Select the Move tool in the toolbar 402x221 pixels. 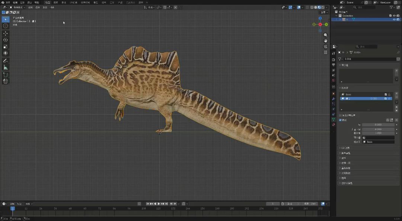[x=6, y=33]
